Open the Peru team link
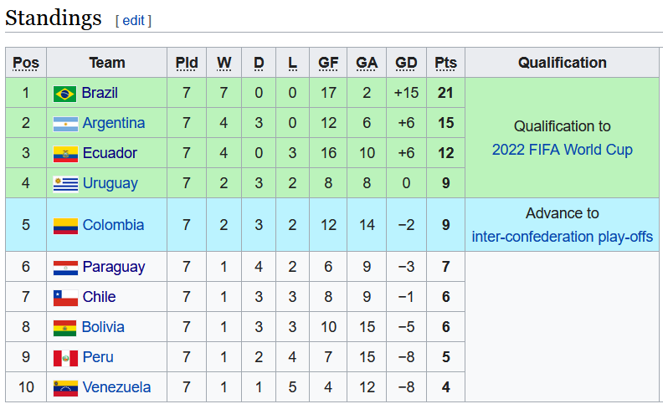The image size is (663, 404). point(98,357)
